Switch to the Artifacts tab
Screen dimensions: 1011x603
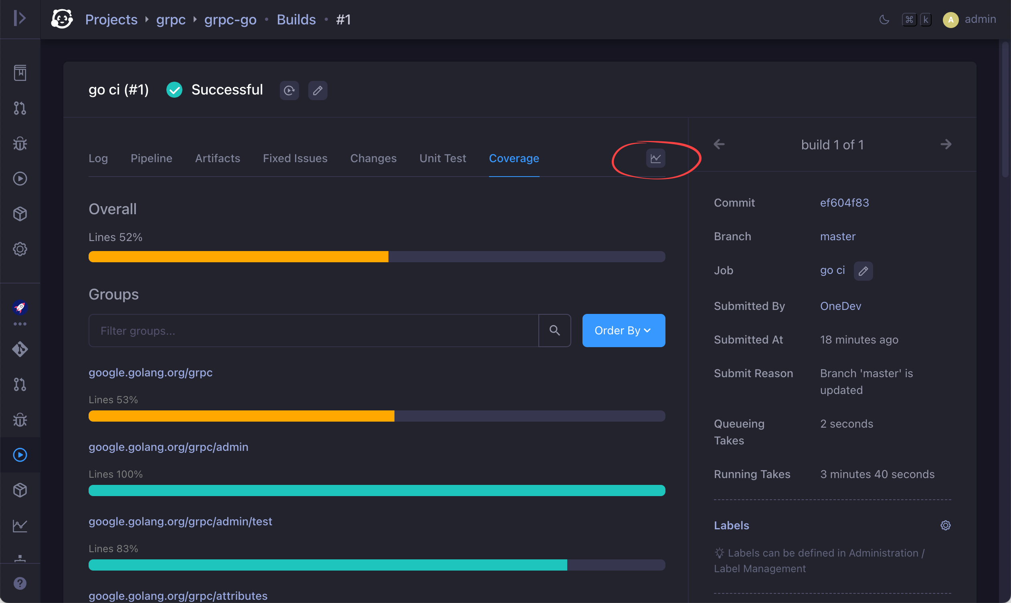[217, 158]
